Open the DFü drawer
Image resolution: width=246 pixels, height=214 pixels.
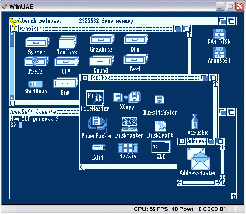[x=136, y=39]
